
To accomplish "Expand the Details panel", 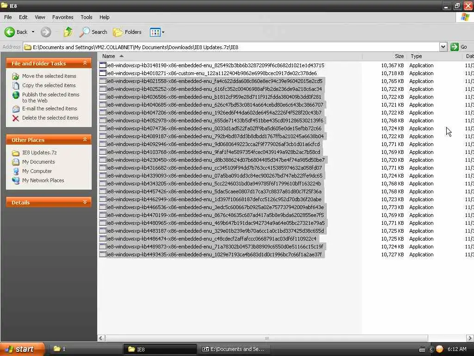I will pyautogui.click(x=85, y=202).
